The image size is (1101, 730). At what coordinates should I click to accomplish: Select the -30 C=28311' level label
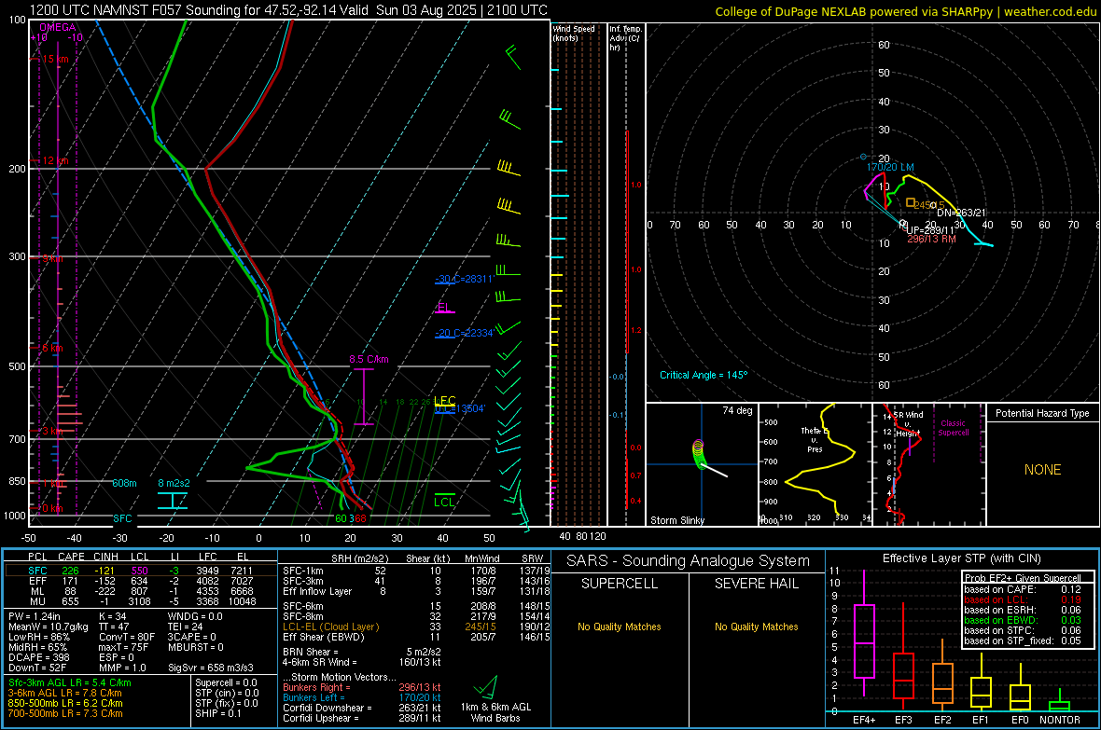coord(465,279)
